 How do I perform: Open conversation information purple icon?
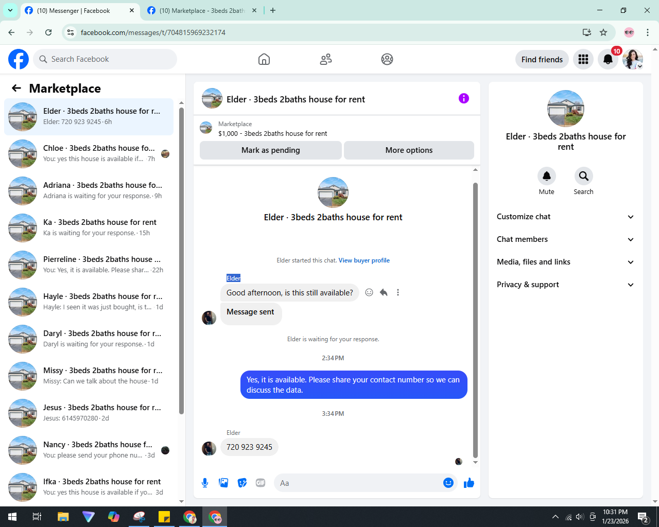coord(464,98)
